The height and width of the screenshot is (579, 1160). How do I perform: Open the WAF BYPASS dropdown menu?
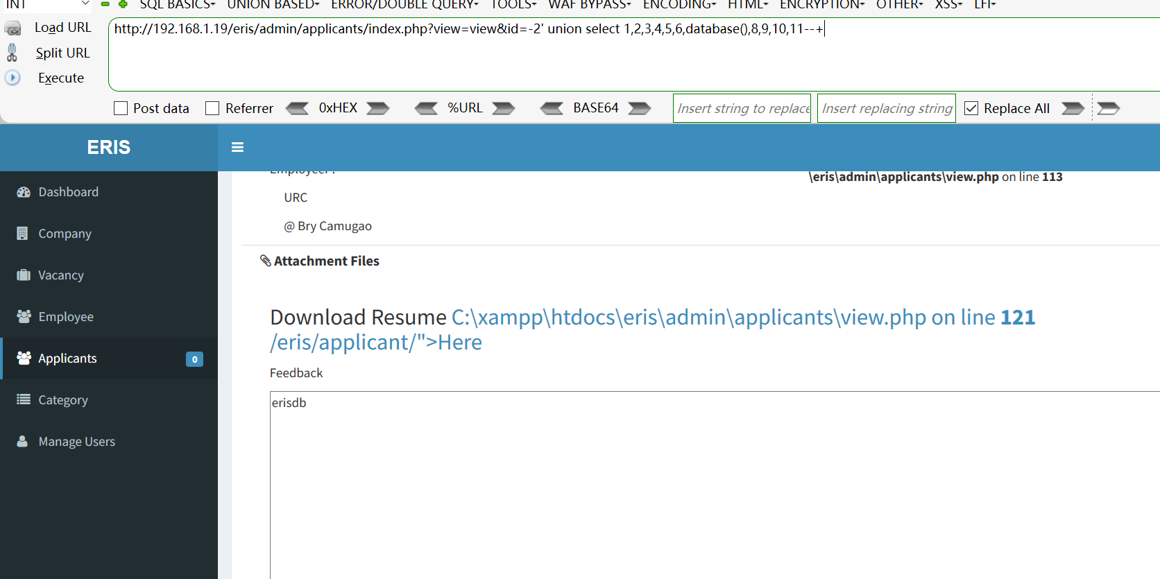(x=590, y=4)
